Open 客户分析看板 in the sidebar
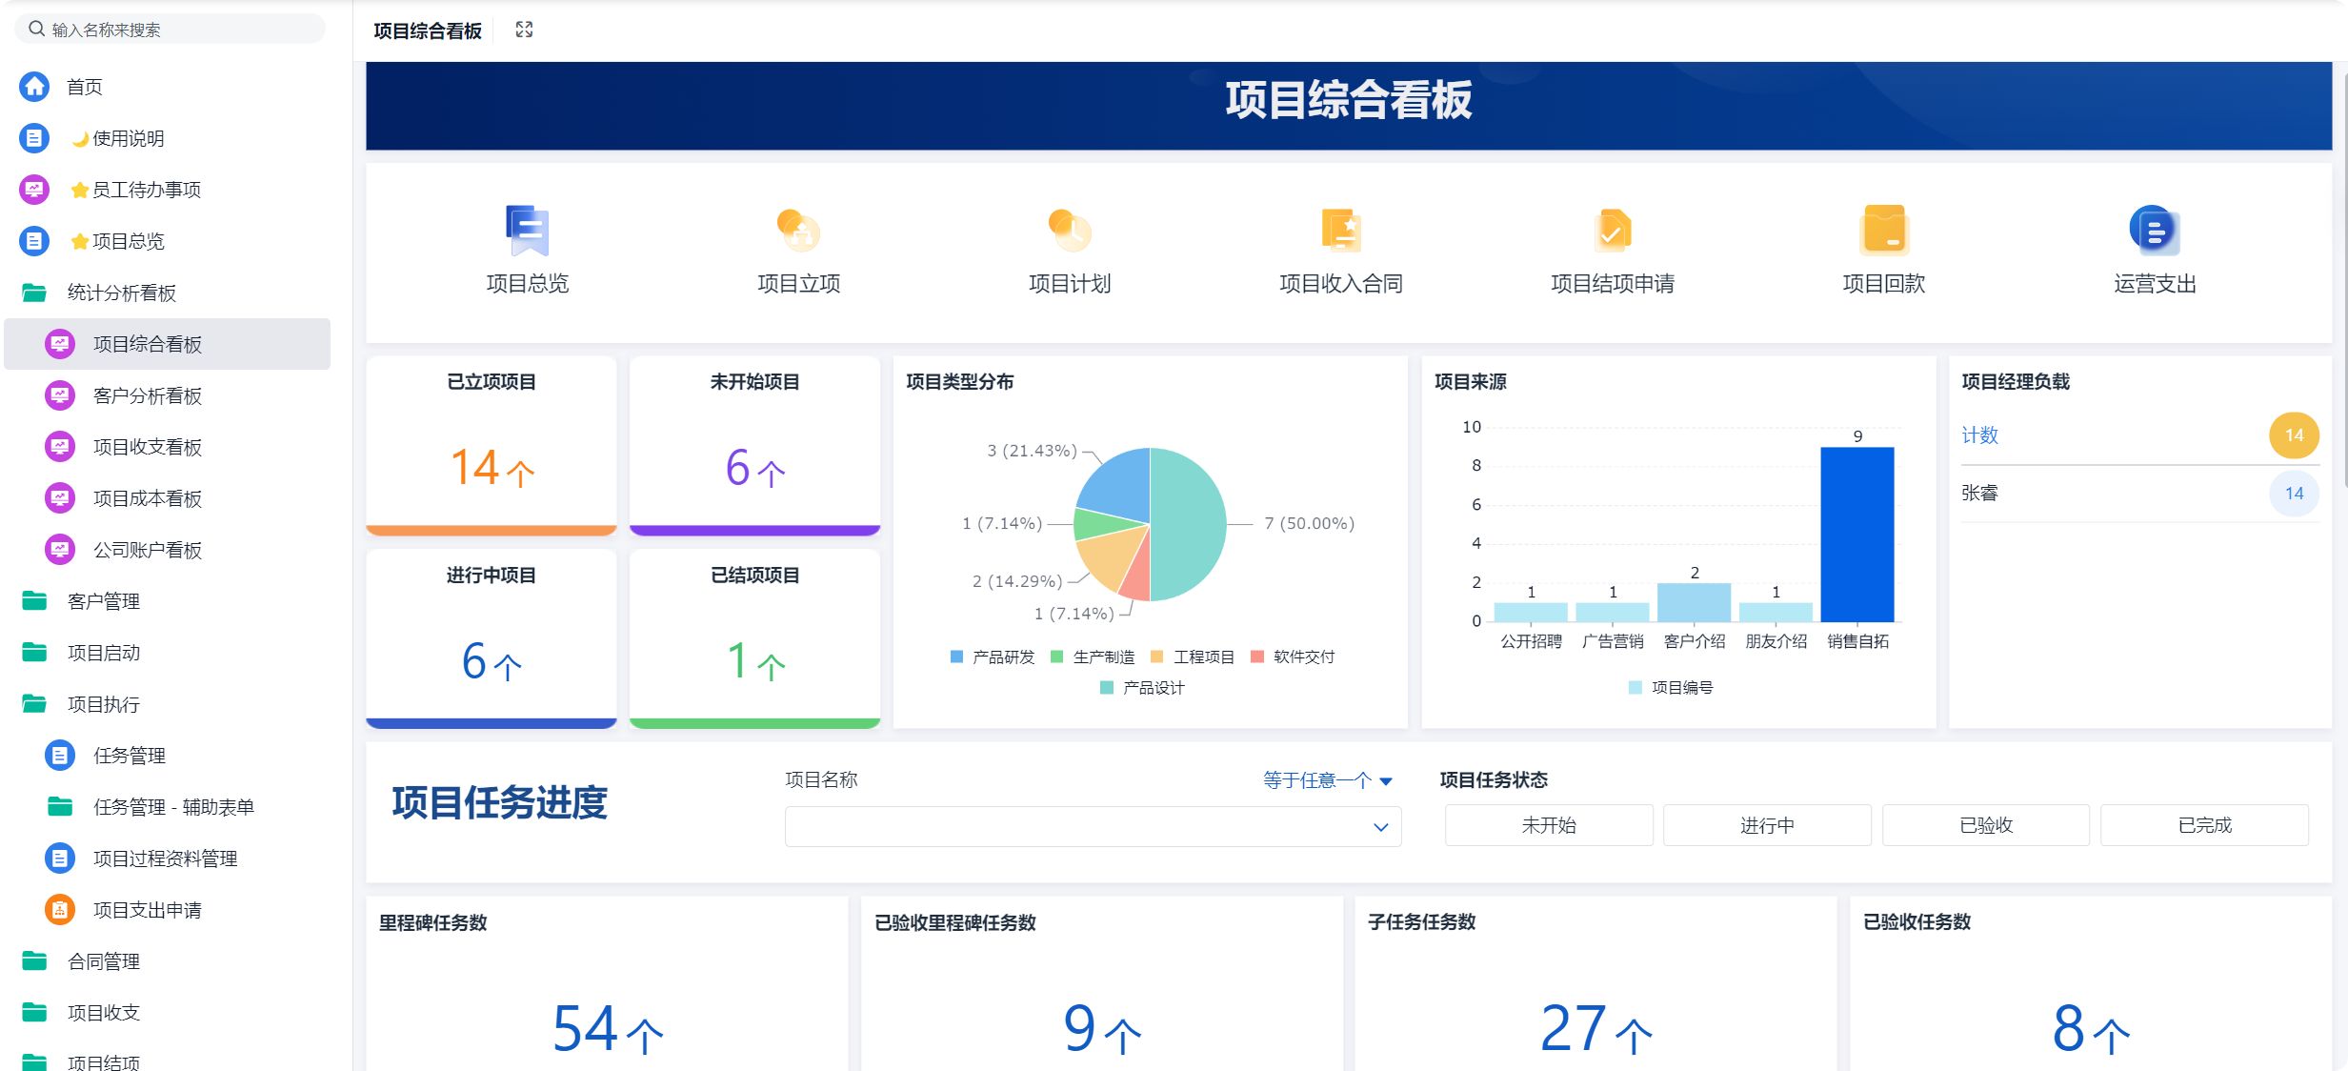 click(147, 395)
